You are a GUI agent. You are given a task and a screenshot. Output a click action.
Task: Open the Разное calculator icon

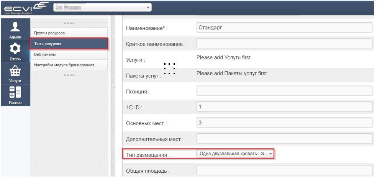pos(15,95)
